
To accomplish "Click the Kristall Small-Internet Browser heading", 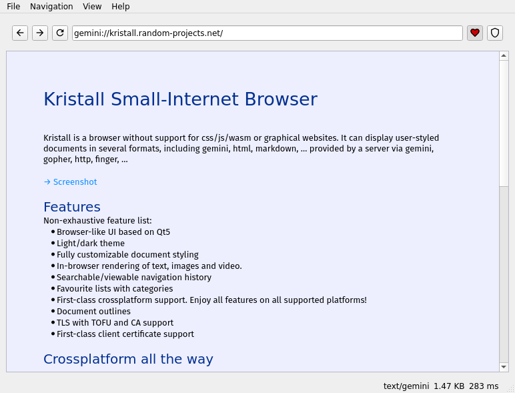I will tap(180, 99).
